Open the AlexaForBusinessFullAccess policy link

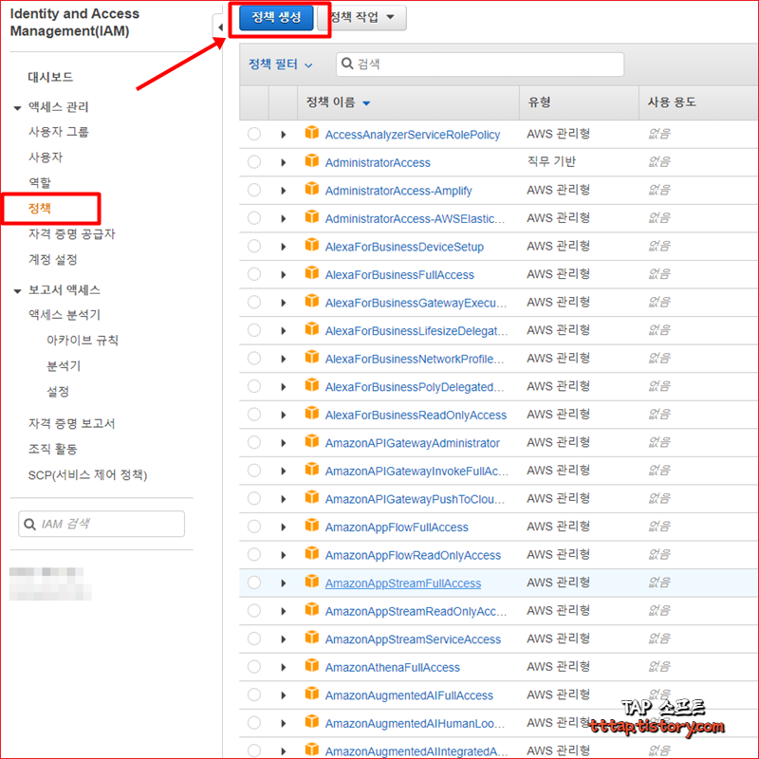[399, 275]
